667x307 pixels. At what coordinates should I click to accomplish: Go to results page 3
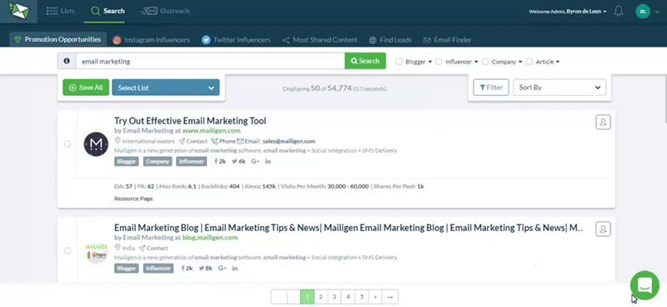(334, 297)
